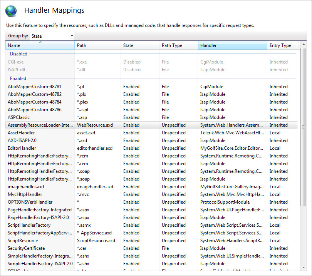Click the *.exe path cell
Screen dimensions: 312x276
click(x=82, y=62)
